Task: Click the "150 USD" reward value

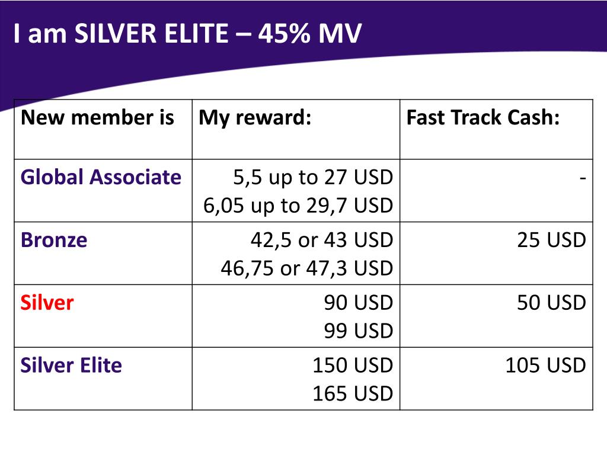Action: coord(353,366)
